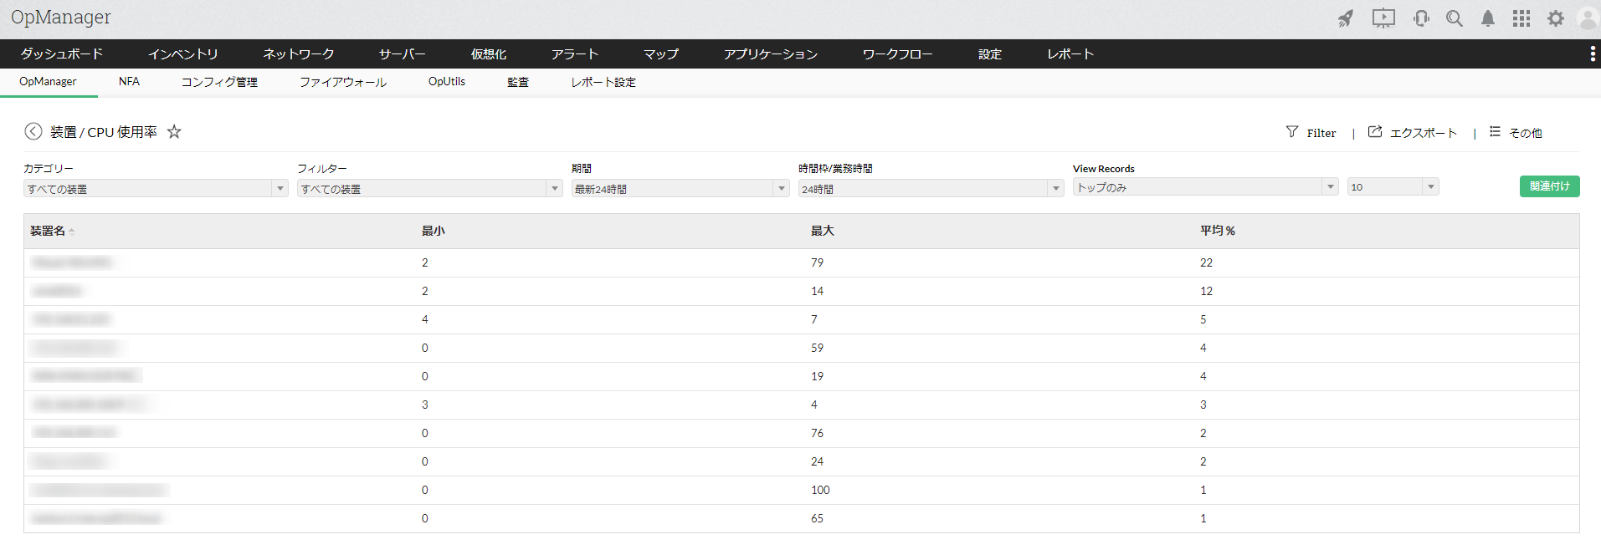Open the Filter option

tap(1311, 133)
